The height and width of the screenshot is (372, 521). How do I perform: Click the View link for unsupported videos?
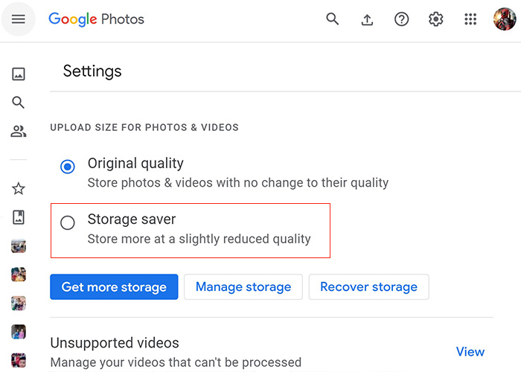[470, 351]
